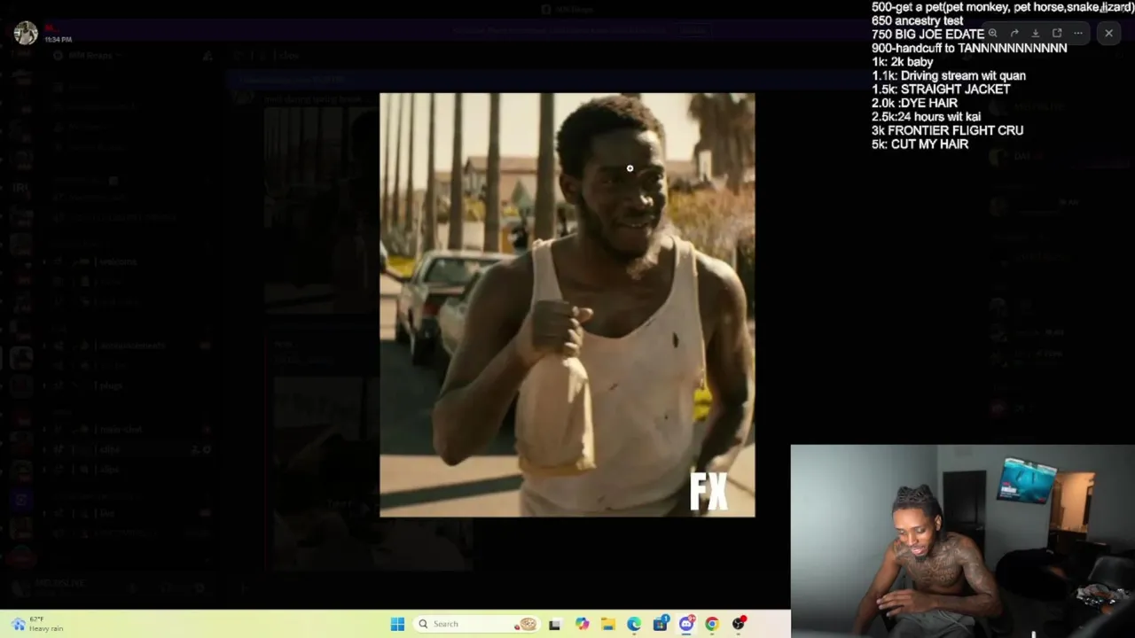Click the '5k: CUT MY HAIR' goal text
Screen dimensions: 1135x638
pos(920,144)
